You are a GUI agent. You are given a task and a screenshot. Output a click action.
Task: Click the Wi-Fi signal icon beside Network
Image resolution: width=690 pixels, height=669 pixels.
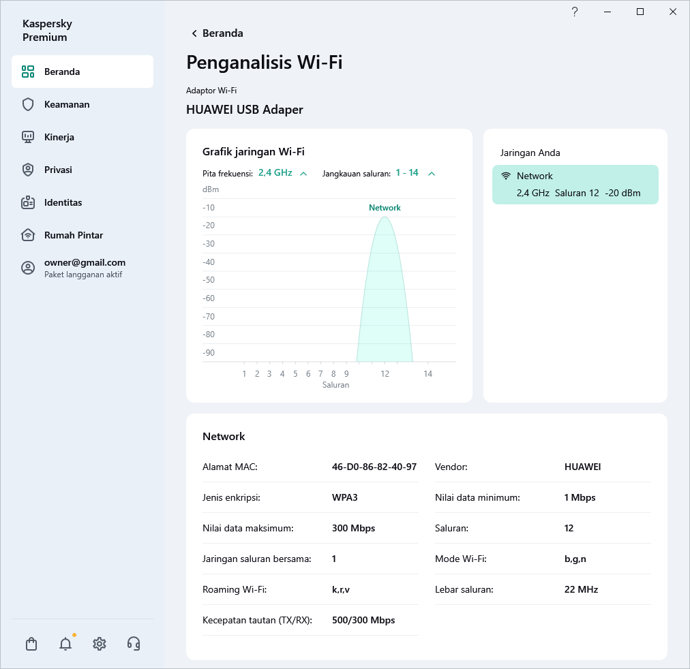click(x=506, y=176)
